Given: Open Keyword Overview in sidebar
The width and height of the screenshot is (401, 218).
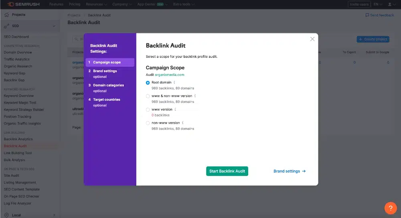Looking at the screenshot, I should point(19,96).
